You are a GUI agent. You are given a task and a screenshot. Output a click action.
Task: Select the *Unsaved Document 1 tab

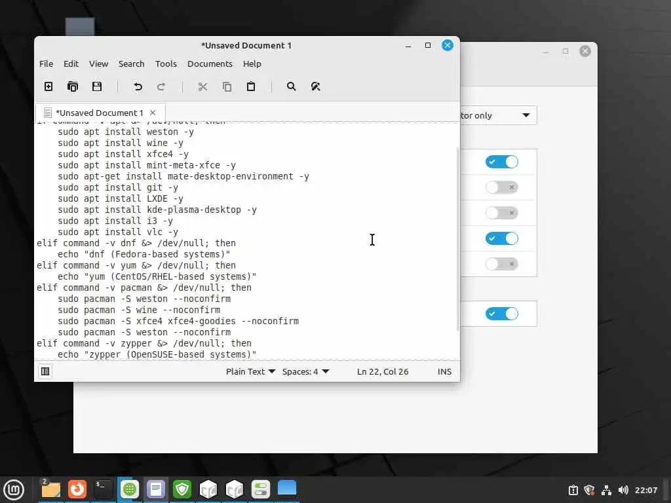pos(100,113)
